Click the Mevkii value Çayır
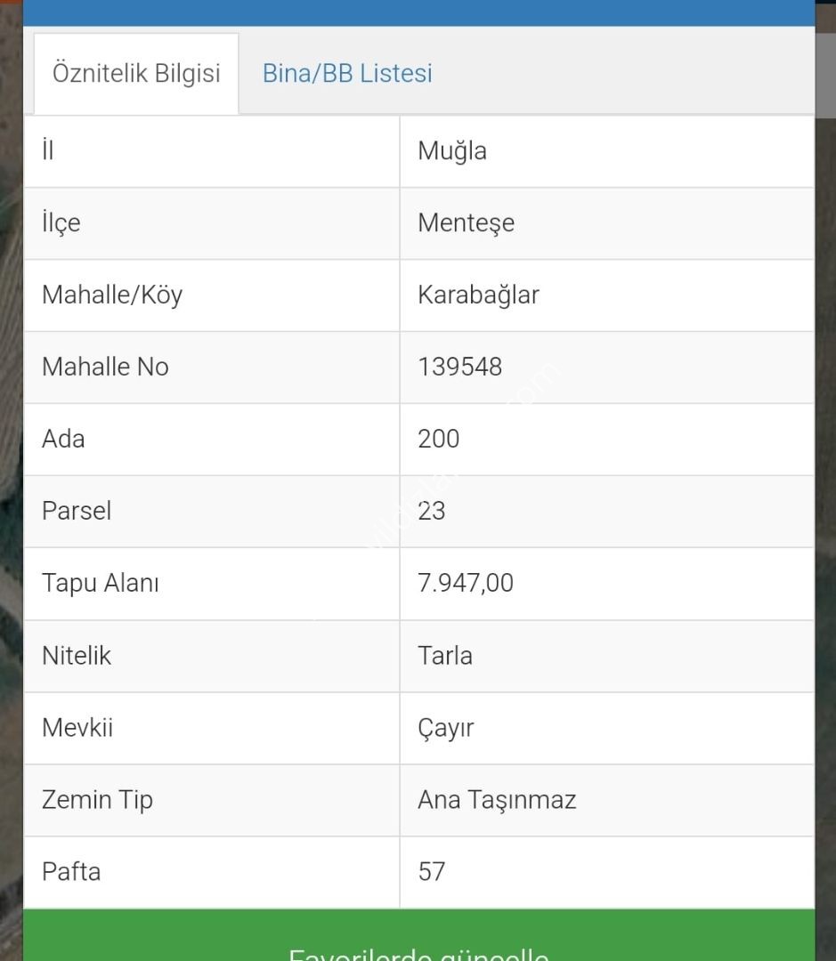The image size is (836, 961). coord(446,728)
